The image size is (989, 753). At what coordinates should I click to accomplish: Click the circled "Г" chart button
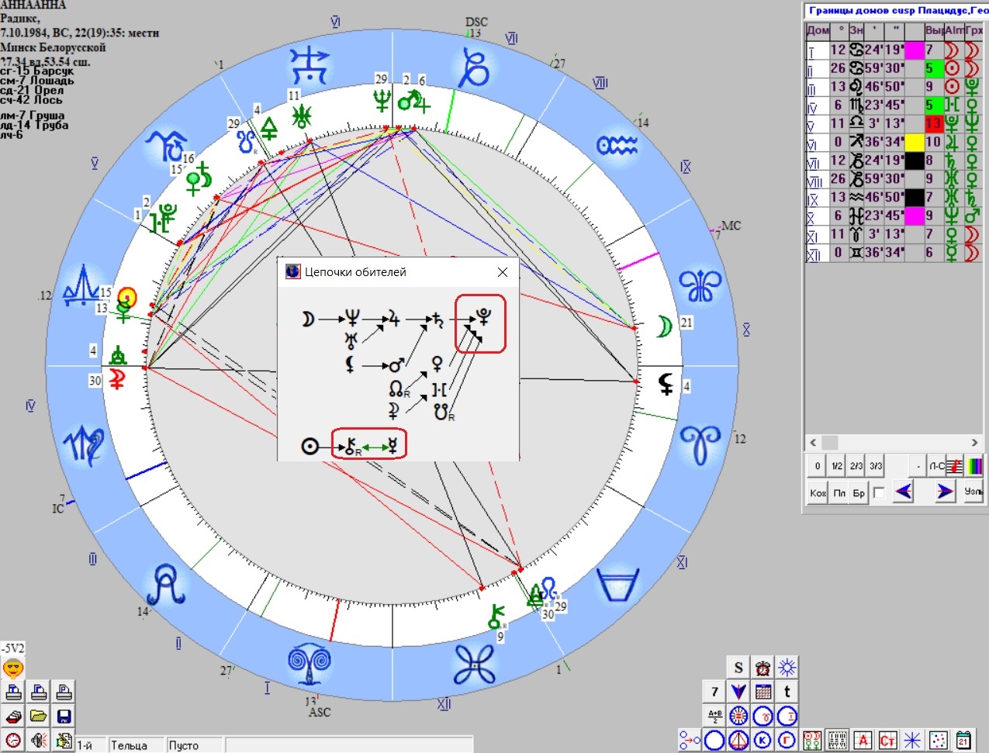(787, 740)
